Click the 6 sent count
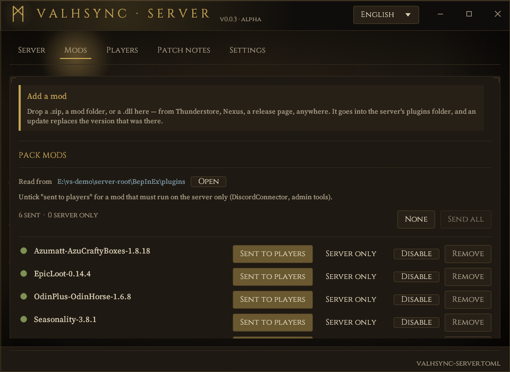The image size is (510, 372). [x=29, y=215]
